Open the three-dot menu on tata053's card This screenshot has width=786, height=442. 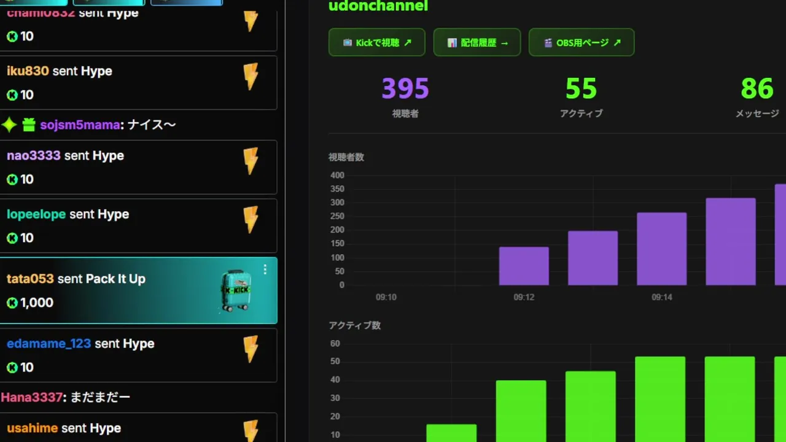pos(265,269)
